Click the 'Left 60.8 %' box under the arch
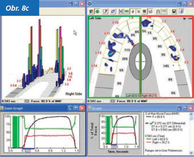194x157 pixels. 133,96
